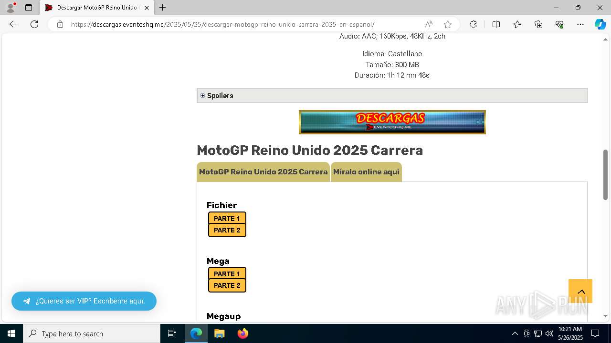Click the page vertical scrollbar thumb
The height and width of the screenshot is (343, 611).
605,174
